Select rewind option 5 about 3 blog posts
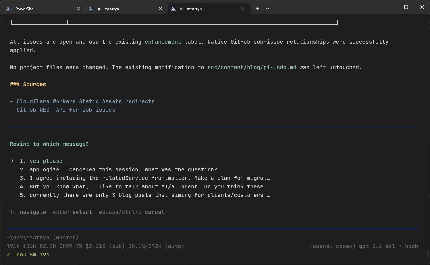Screen dimensions: 430x265 click(145, 195)
